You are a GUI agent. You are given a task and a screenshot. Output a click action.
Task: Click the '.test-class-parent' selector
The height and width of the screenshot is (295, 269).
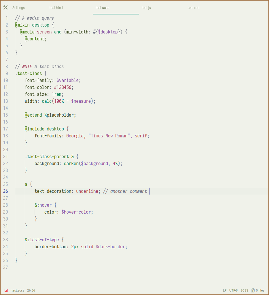pyautogui.click(x=47, y=157)
